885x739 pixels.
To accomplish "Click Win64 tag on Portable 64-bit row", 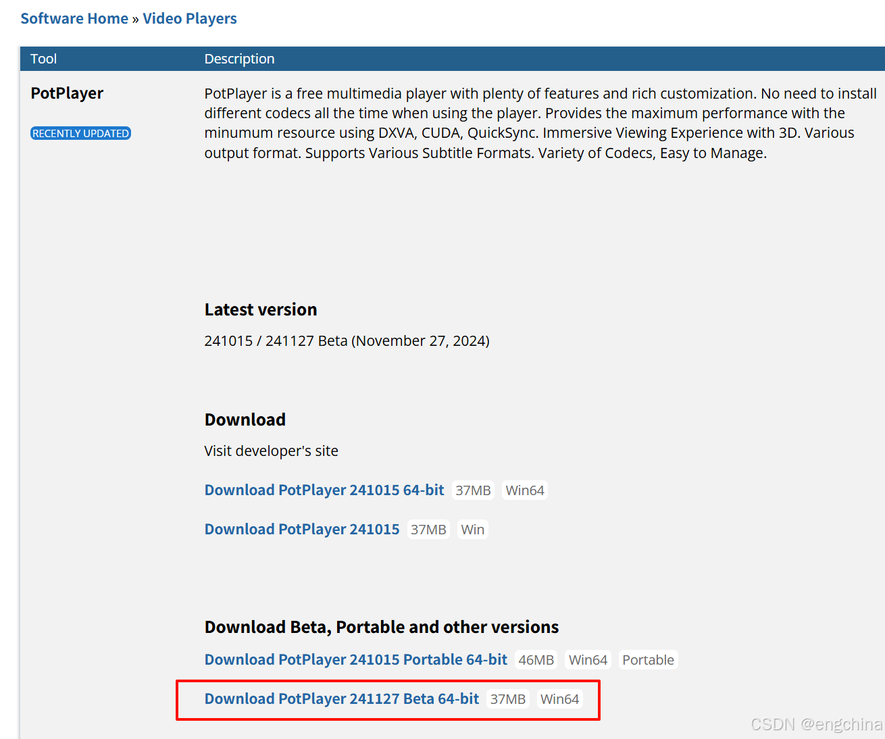I will coord(588,660).
